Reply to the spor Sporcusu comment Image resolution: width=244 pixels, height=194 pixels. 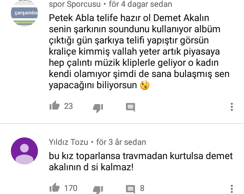click(x=130, y=107)
